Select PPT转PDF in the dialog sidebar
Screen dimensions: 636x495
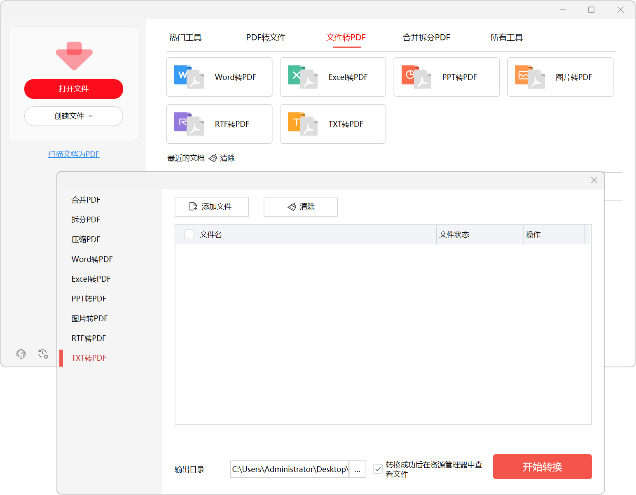89,299
